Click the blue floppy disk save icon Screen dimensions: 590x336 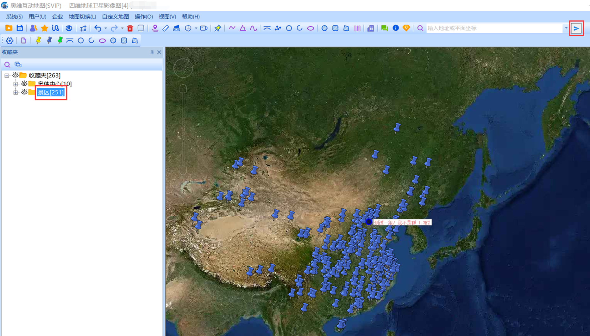pos(20,28)
